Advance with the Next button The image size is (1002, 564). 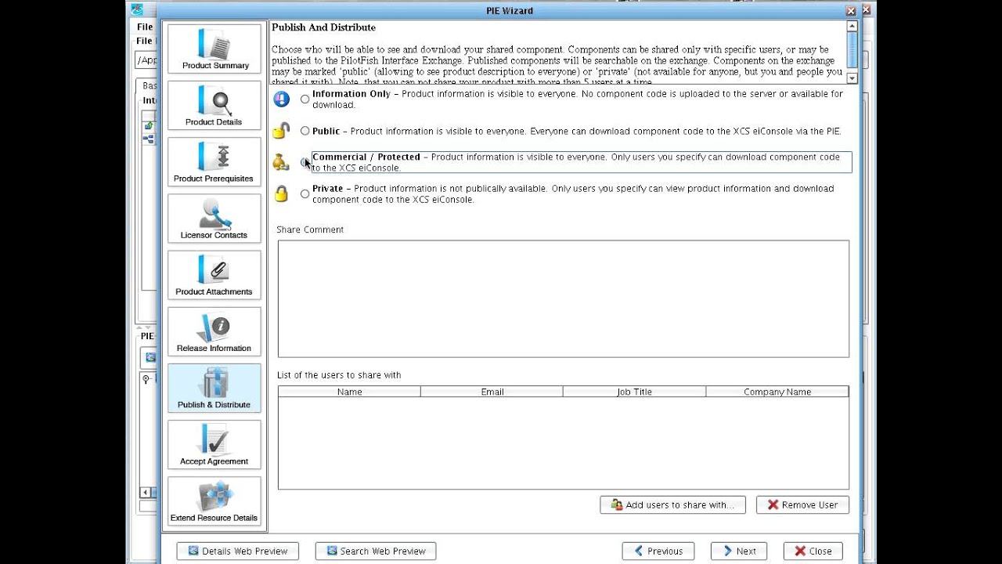(x=739, y=551)
